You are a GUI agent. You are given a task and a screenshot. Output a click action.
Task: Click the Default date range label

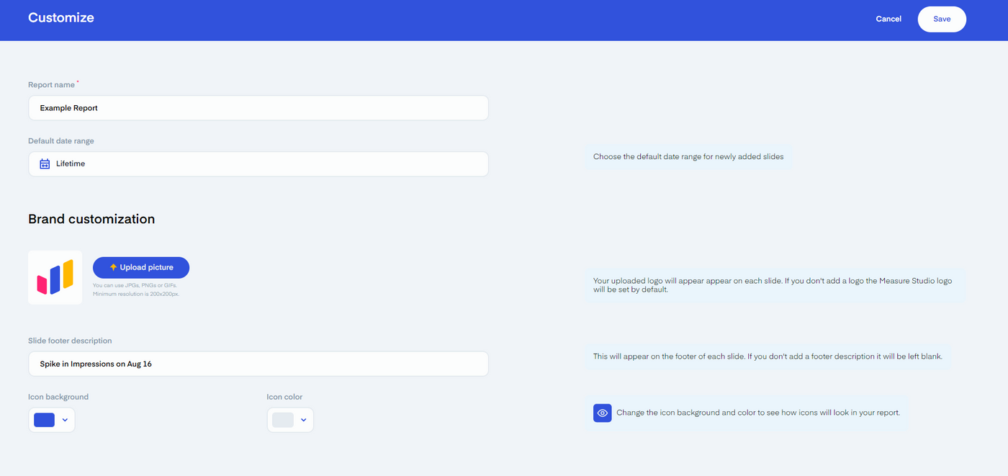(x=61, y=141)
